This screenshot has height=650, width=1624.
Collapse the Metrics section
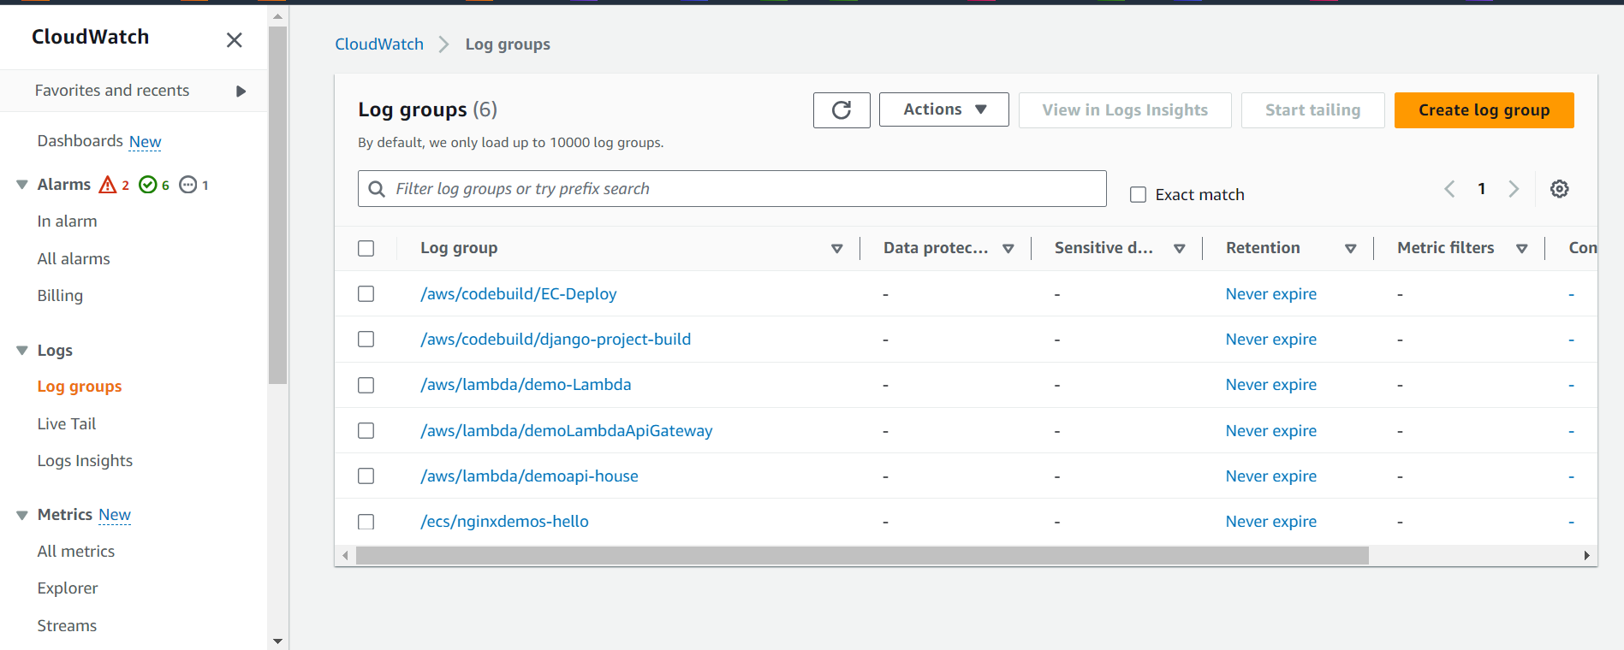[x=22, y=515]
